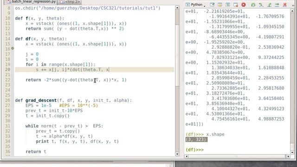Click the 't = init_t.copy()' line
Image resolution: width=297 pixels, height=167 pixels.
pos(47,116)
